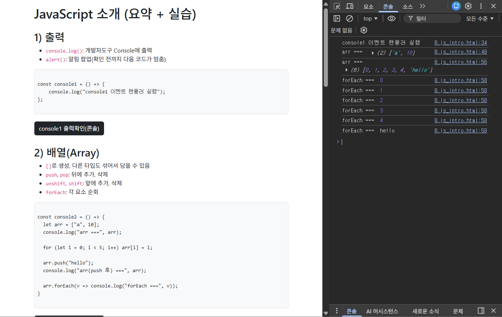The image size is (502, 317).
Task: Open the 모든 수준 log level dropdown
Action: tap(480, 19)
